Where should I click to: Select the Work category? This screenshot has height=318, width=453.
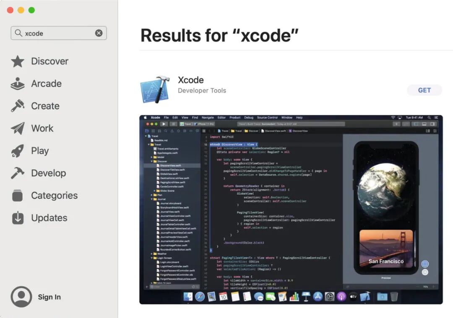point(32,128)
